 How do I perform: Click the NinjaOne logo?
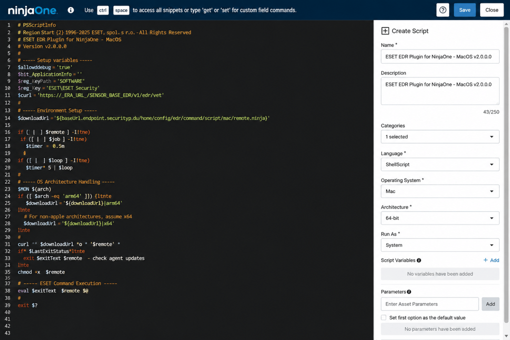pos(32,10)
